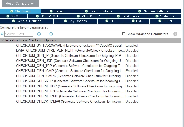The image size is (184, 127).
Task: Open CHECKSUM_CHECK_IP Disabled value dropdown
Action: (132, 81)
